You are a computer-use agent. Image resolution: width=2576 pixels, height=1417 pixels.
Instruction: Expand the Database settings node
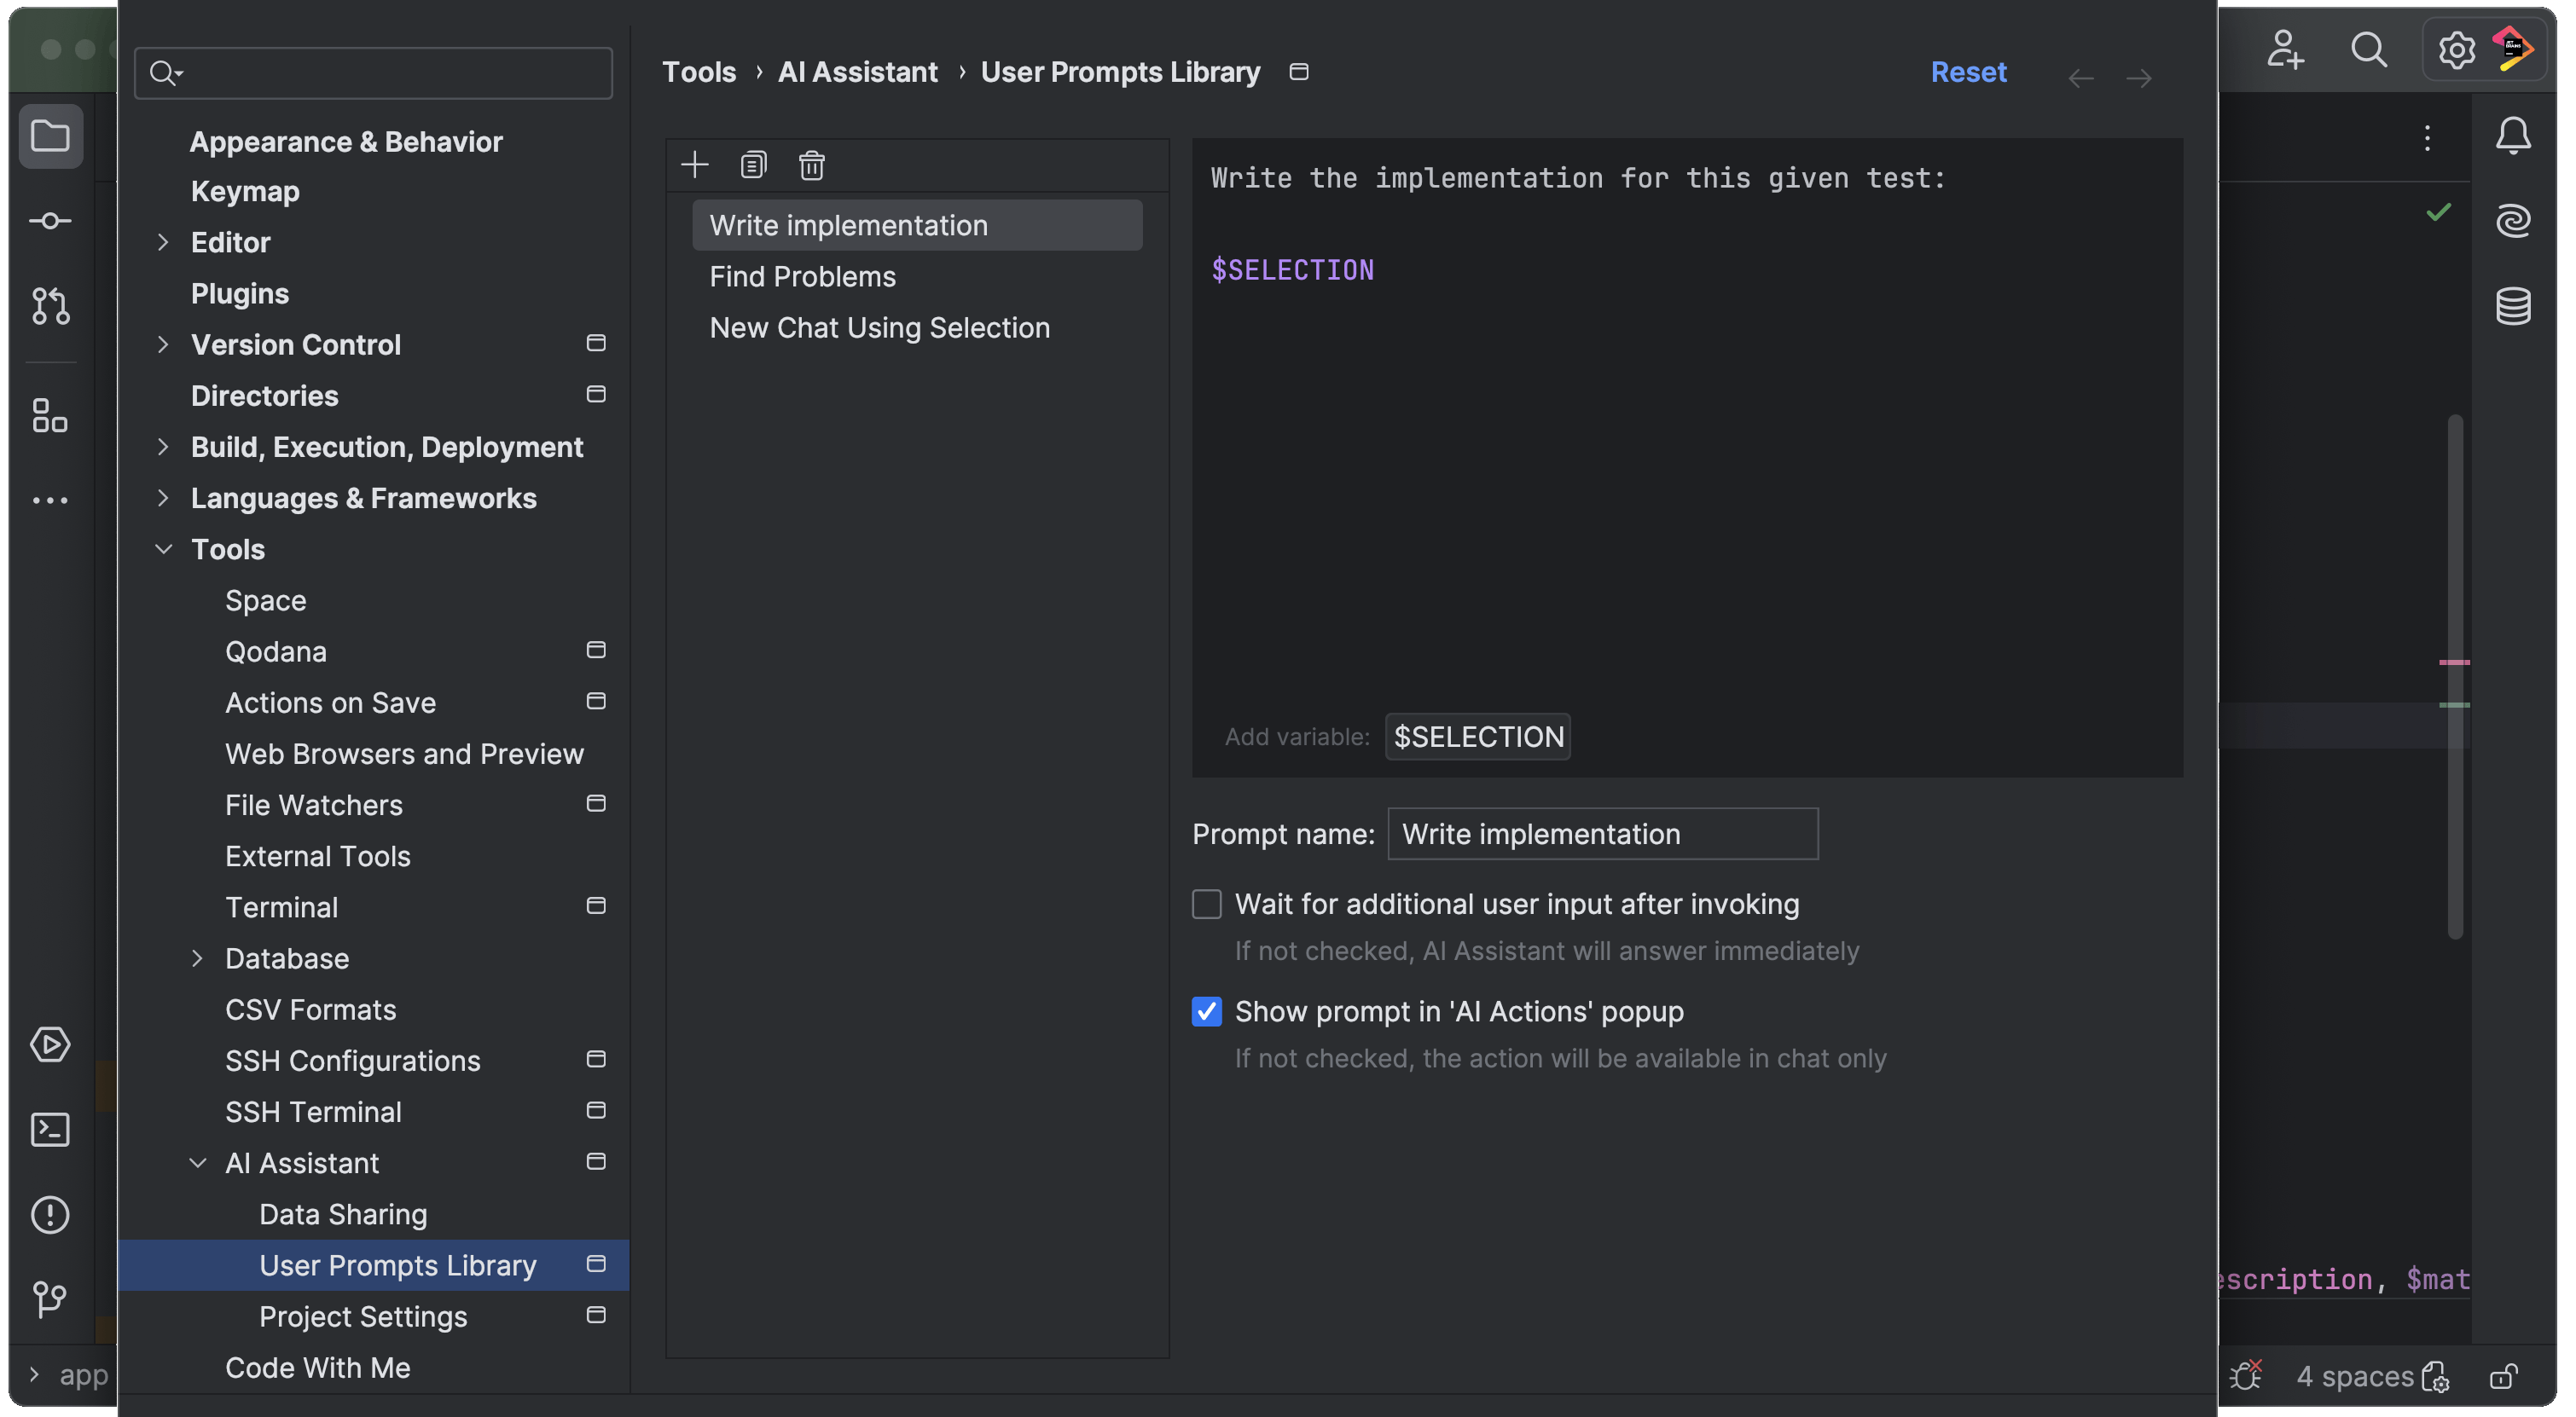(197, 958)
